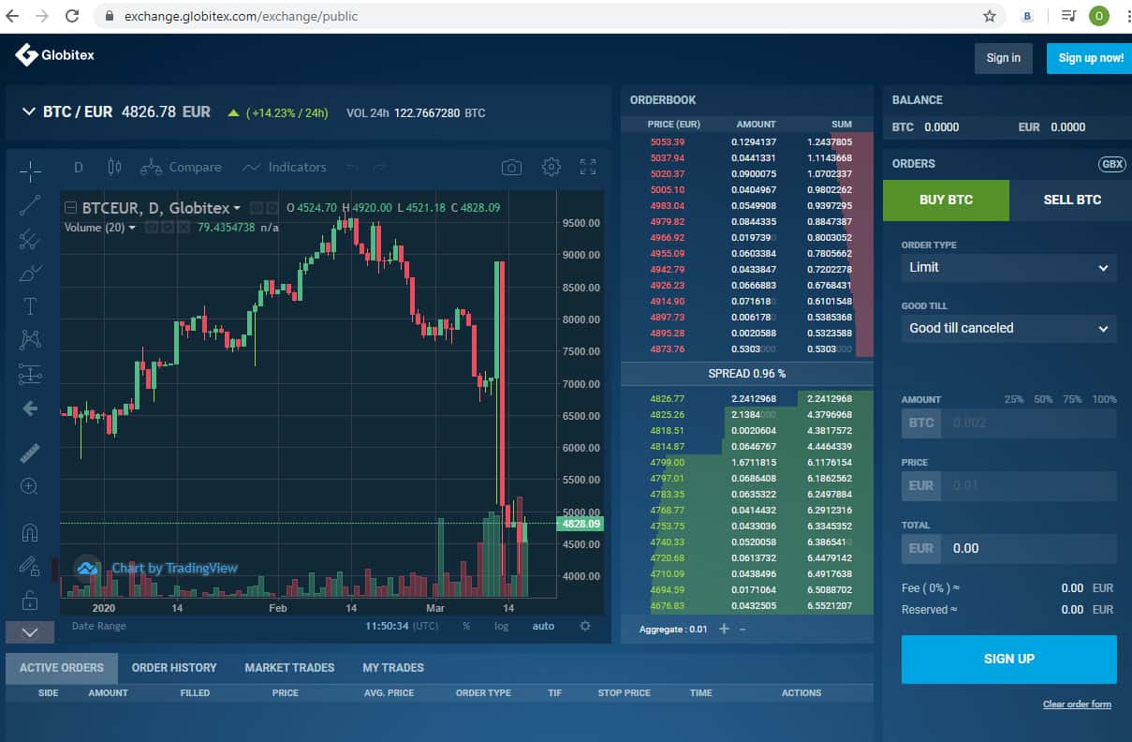Click the UTC time display
The width and height of the screenshot is (1132, 742).
(x=402, y=626)
